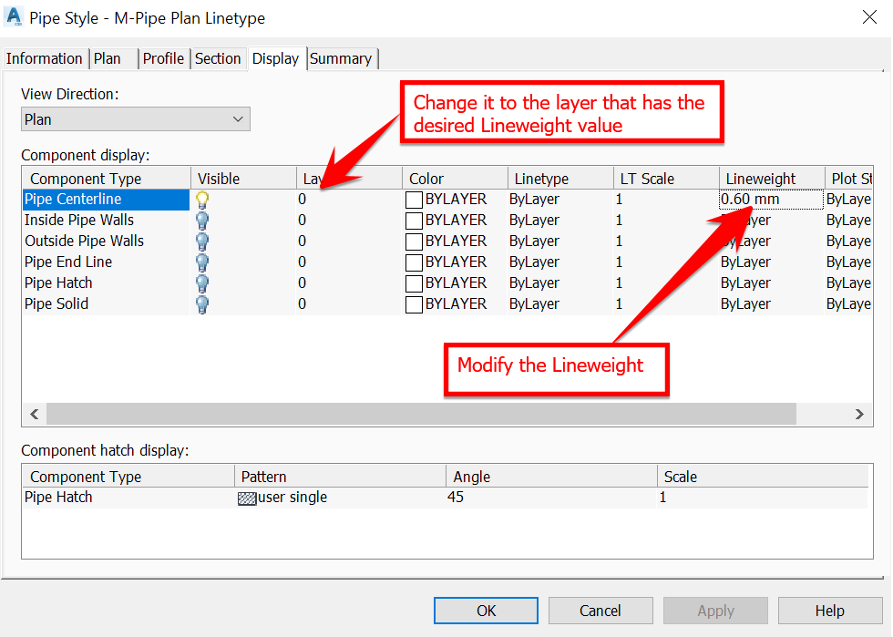Select the Information tab
This screenshot has width=893, height=637.
coord(45,57)
